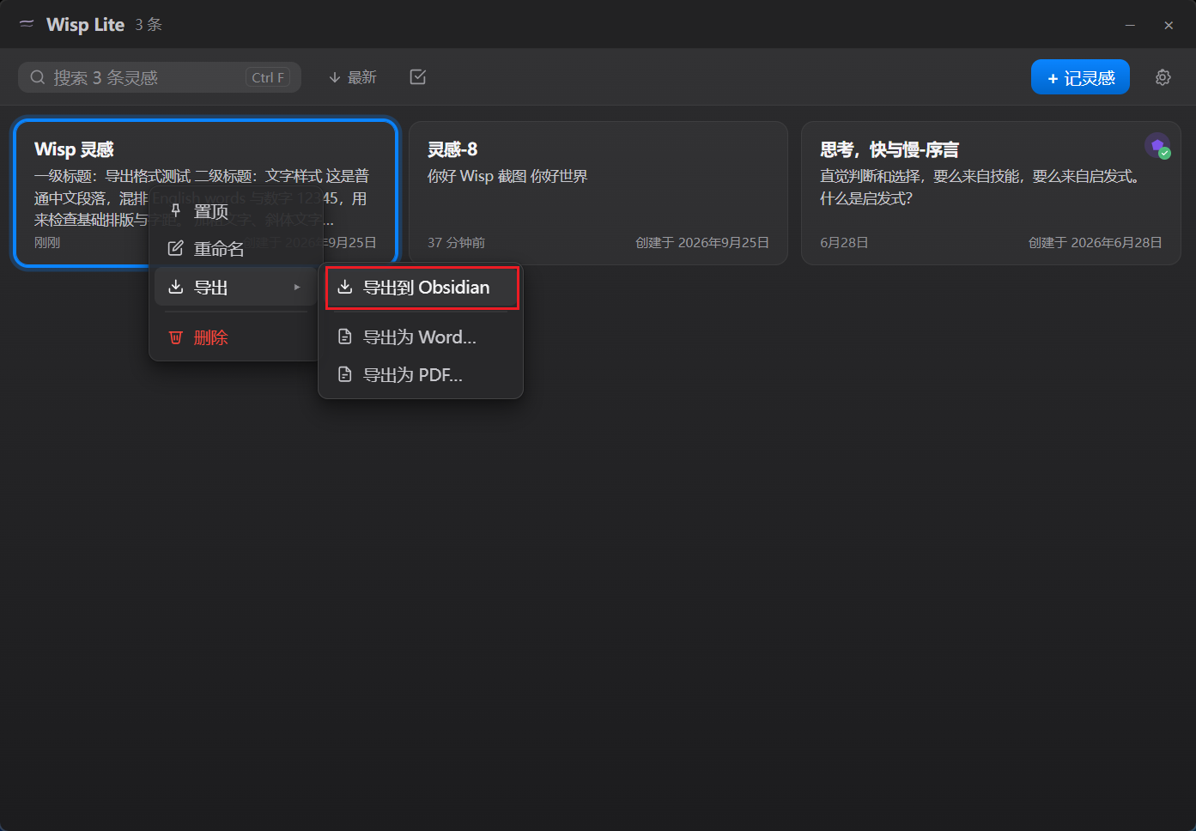Change sort order with the 最新 button
Image resolution: width=1196 pixels, height=831 pixels.
(x=353, y=77)
